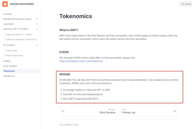
Task: Open Image Generator (1 - 5 NFTs)
Action: click(19, 34)
